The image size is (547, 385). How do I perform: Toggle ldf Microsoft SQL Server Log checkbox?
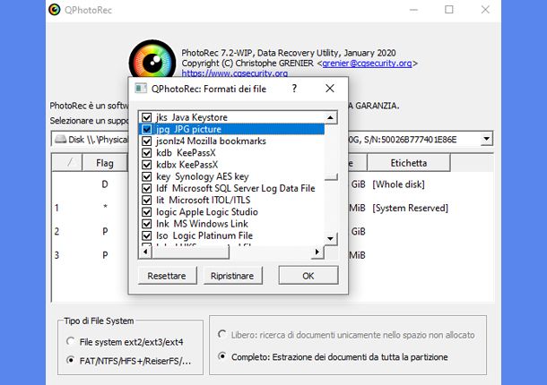(x=147, y=189)
